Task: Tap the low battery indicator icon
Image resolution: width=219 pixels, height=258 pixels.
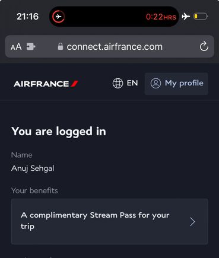Action: pos(201,17)
